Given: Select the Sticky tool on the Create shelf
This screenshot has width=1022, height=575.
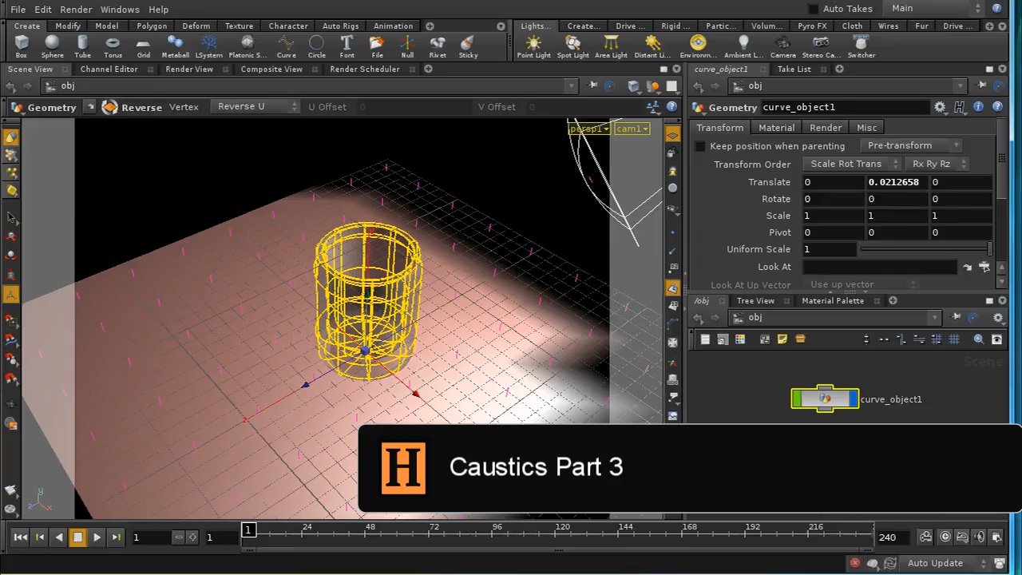Looking at the screenshot, I should (x=468, y=44).
